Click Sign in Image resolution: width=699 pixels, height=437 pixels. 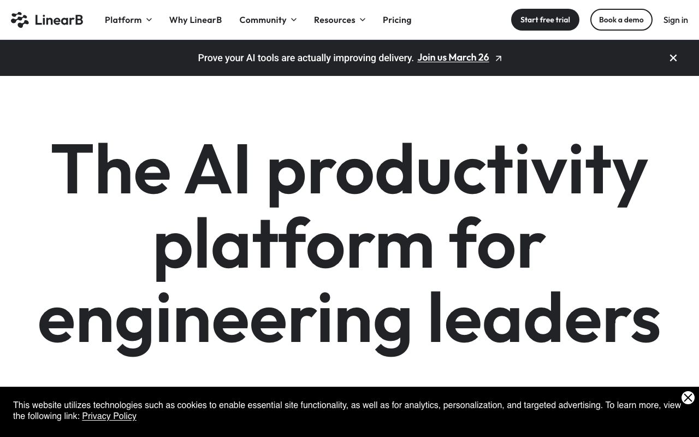[676, 20]
